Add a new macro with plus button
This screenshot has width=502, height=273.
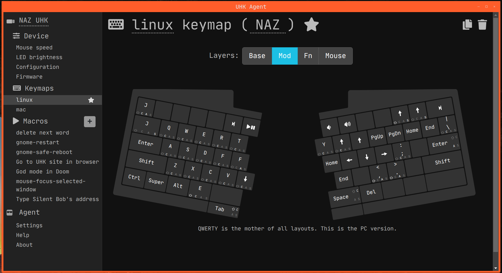(90, 121)
